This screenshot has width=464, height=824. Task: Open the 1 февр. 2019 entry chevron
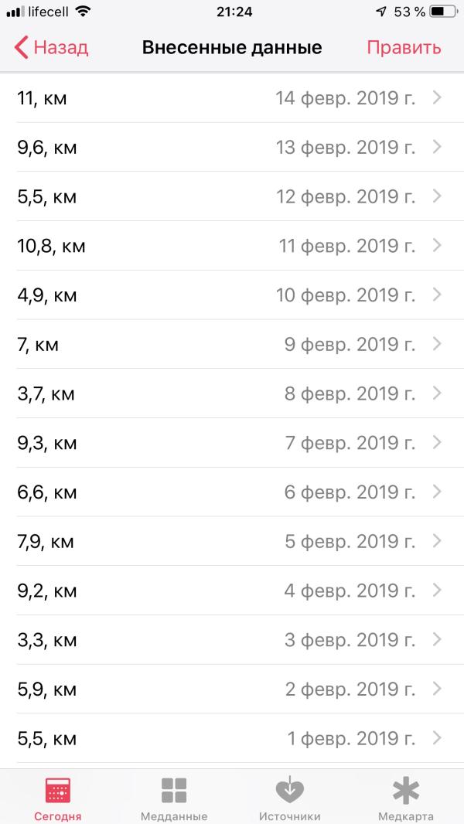tap(437, 738)
